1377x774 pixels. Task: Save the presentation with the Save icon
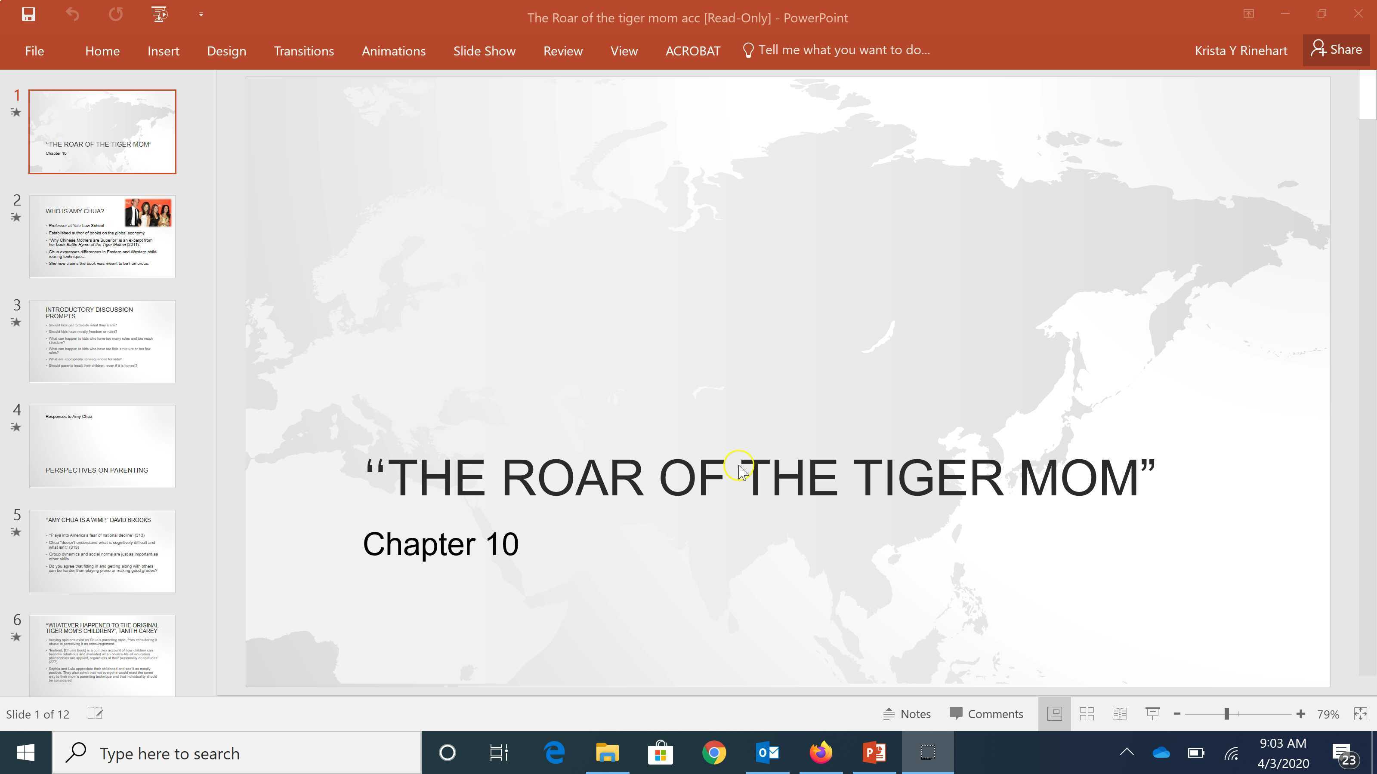click(x=28, y=15)
